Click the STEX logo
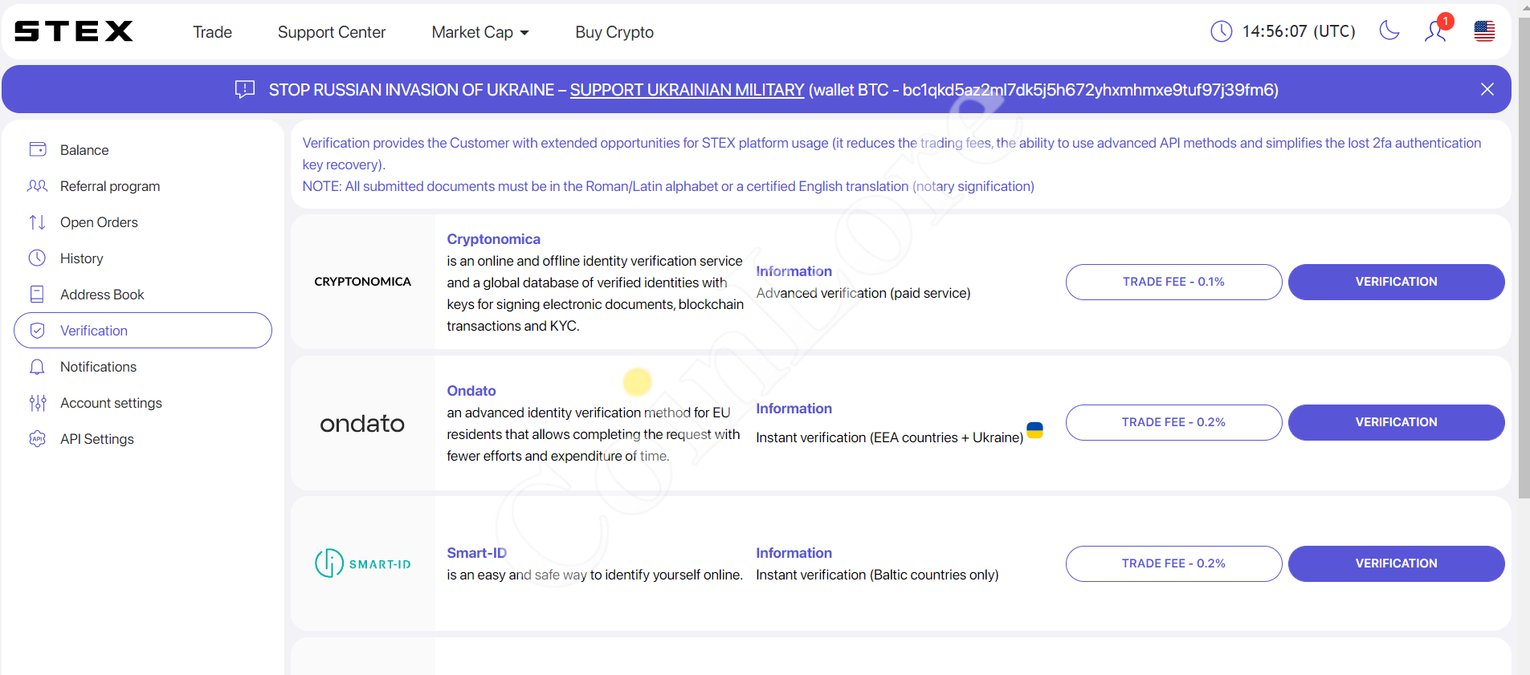The height and width of the screenshot is (675, 1530). (x=74, y=31)
